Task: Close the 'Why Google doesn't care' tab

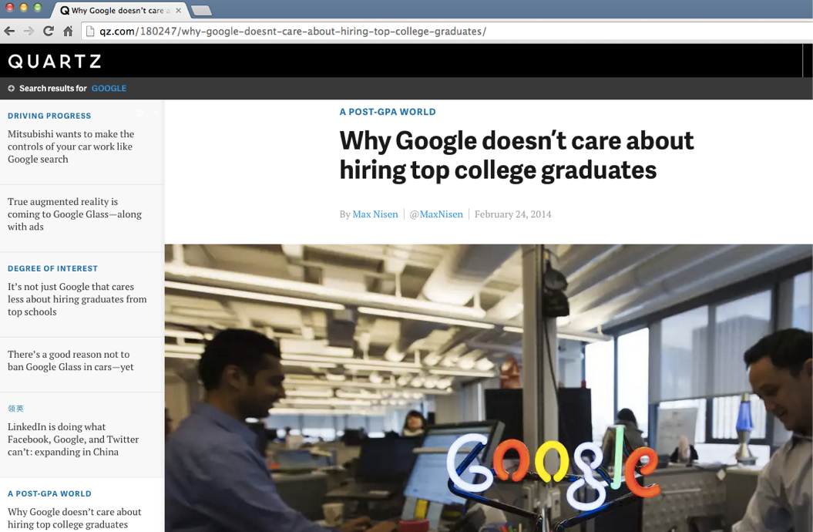Action: [178, 10]
